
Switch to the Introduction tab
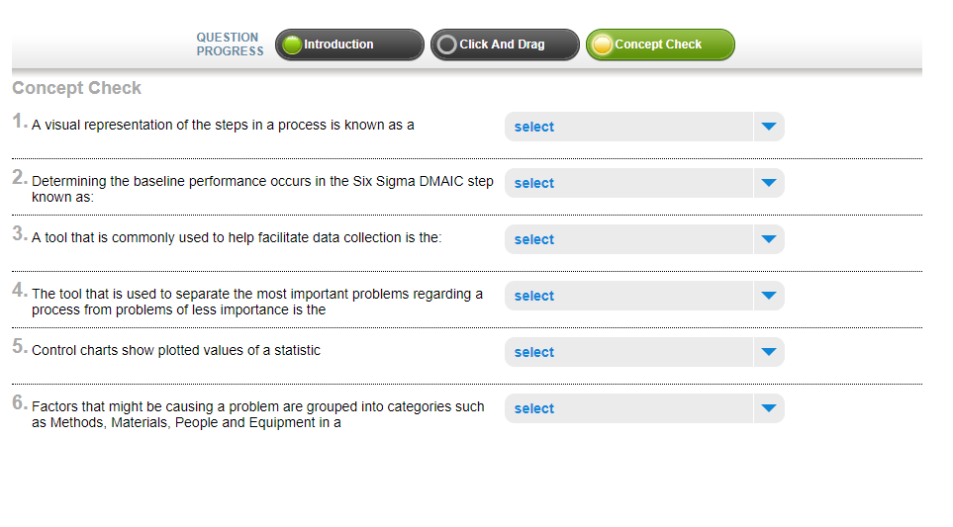(349, 44)
